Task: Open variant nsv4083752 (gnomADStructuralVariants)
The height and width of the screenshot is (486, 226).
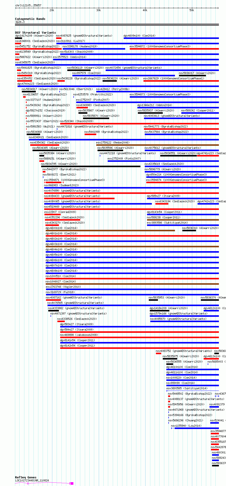Action: [184, 351]
